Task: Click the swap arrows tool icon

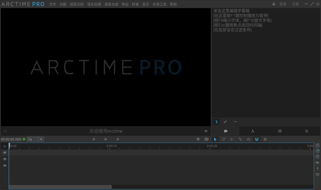Action: pyautogui.click(x=249, y=139)
